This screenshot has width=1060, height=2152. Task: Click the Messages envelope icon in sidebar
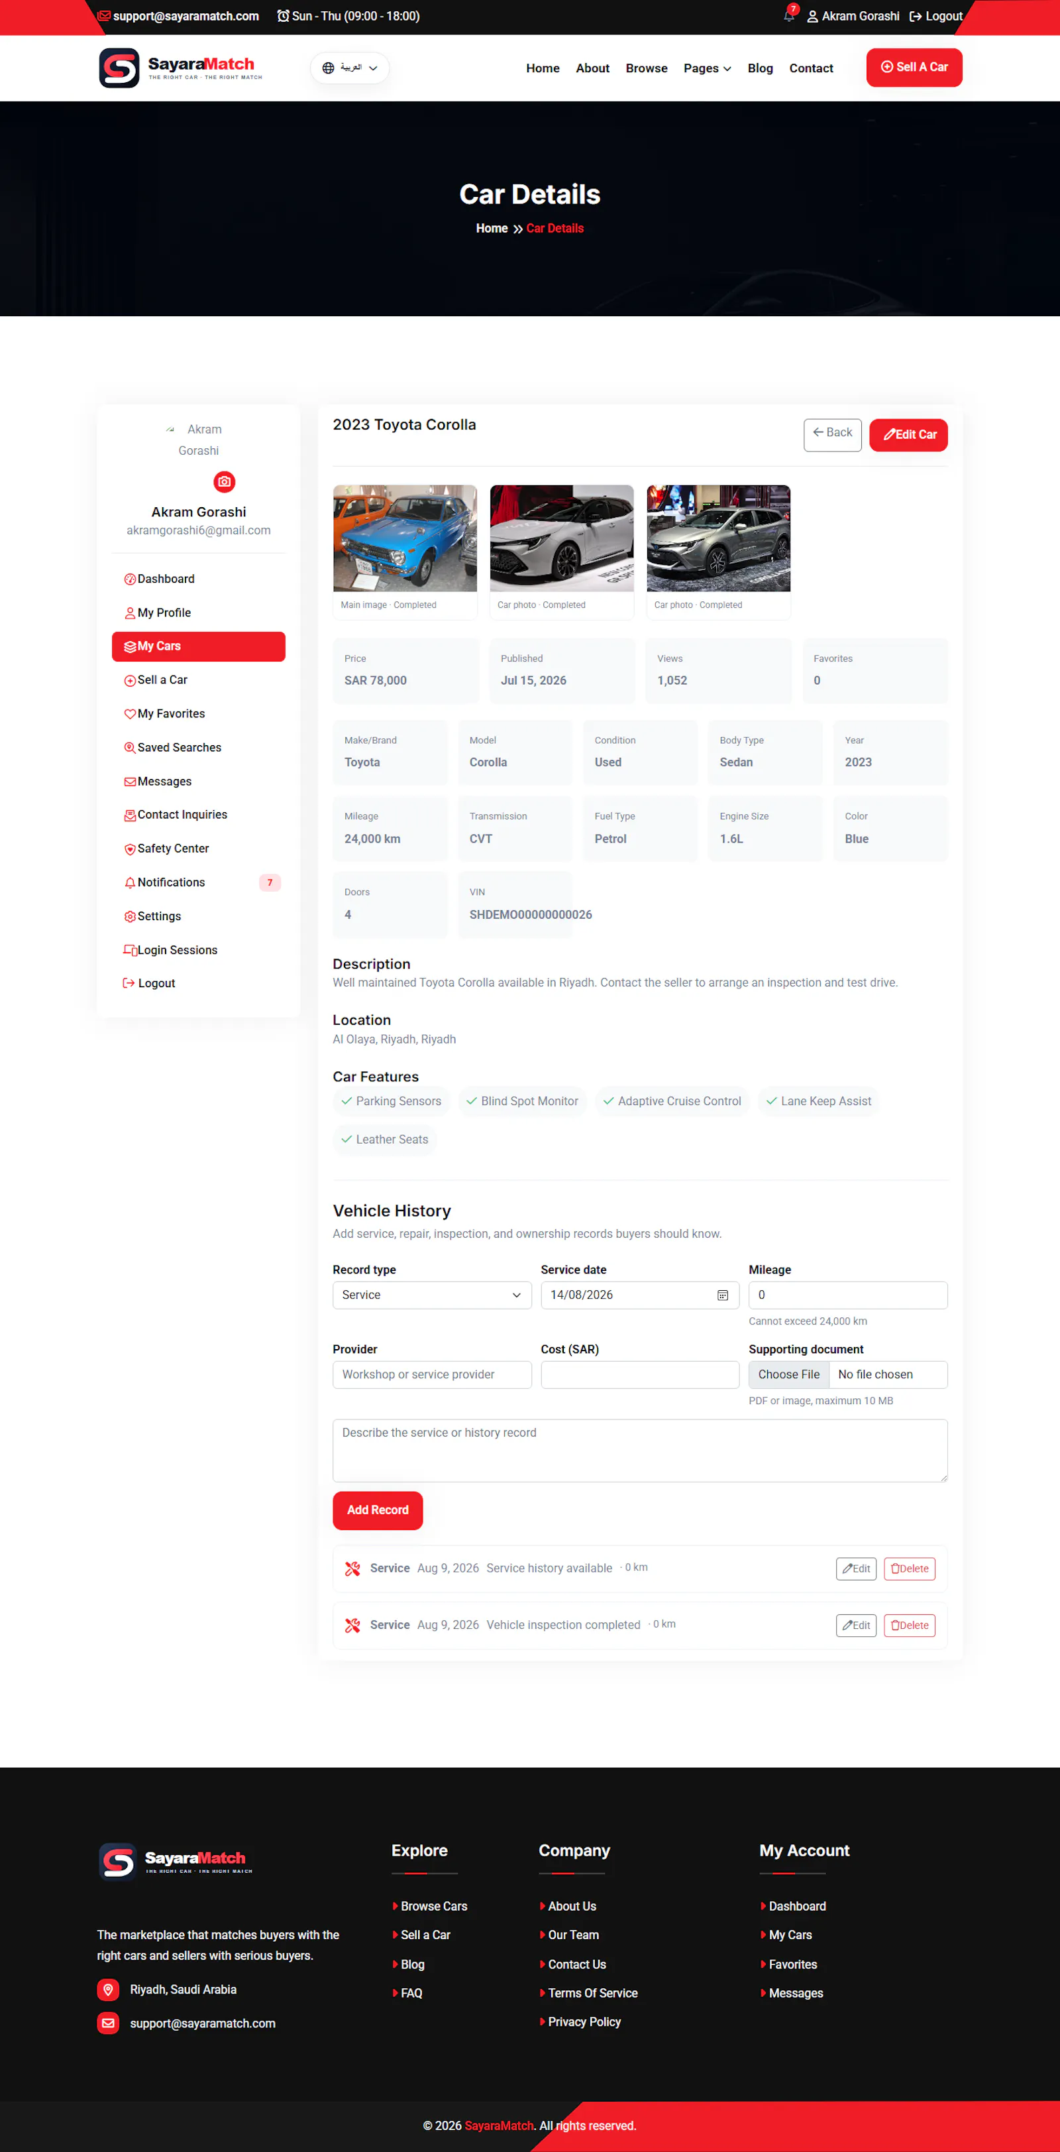[129, 782]
